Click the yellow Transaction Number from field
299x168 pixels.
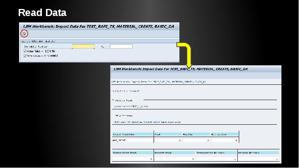tap(83, 46)
